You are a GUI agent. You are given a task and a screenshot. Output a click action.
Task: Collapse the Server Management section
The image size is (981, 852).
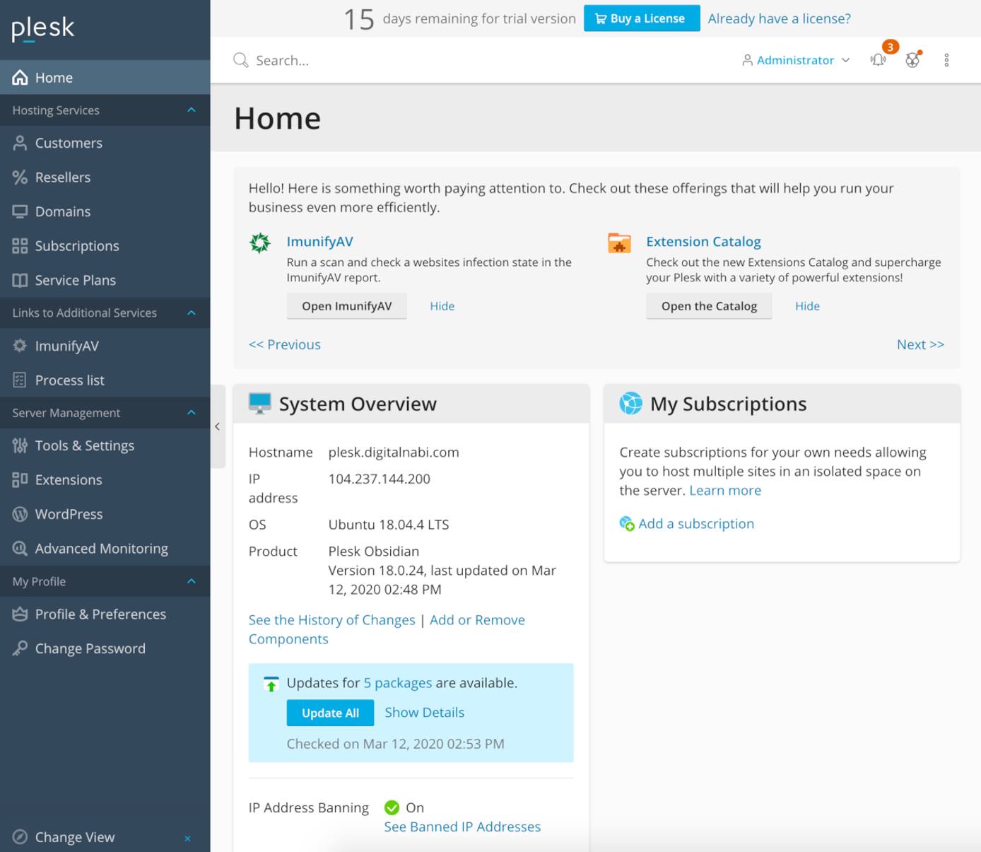pyautogui.click(x=190, y=412)
